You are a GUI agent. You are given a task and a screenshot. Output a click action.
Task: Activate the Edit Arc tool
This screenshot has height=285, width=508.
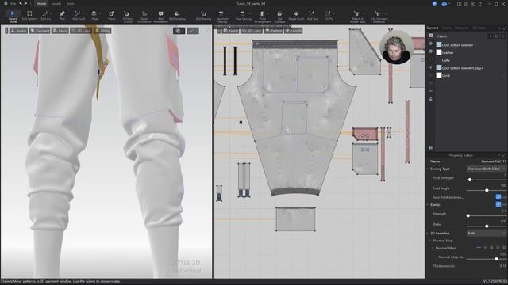46,16
